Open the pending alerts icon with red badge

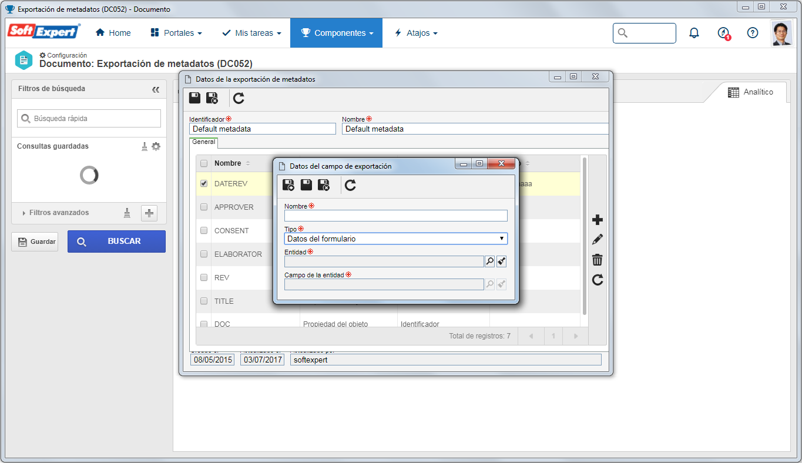coord(724,33)
